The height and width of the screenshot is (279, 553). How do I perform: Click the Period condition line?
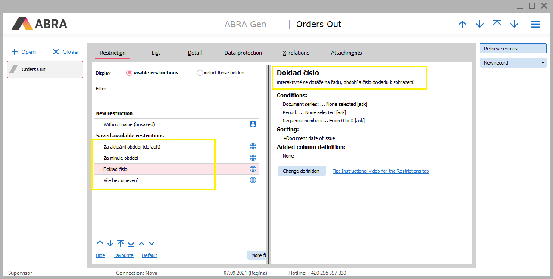pyautogui.click(x=314, y=112)
